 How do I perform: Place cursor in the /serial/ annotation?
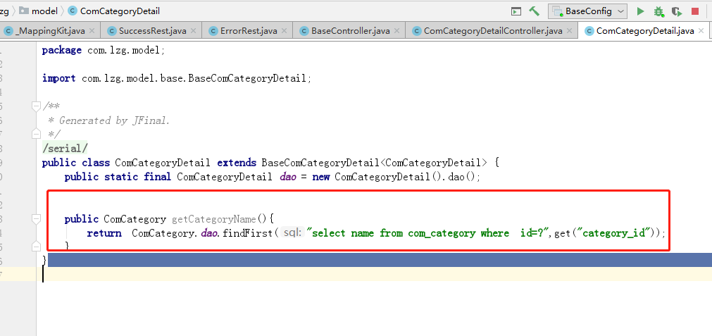(65, 149)
